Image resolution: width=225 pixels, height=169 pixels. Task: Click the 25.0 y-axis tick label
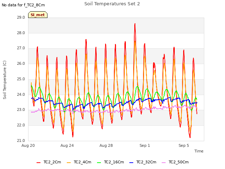tap(21, 79)
